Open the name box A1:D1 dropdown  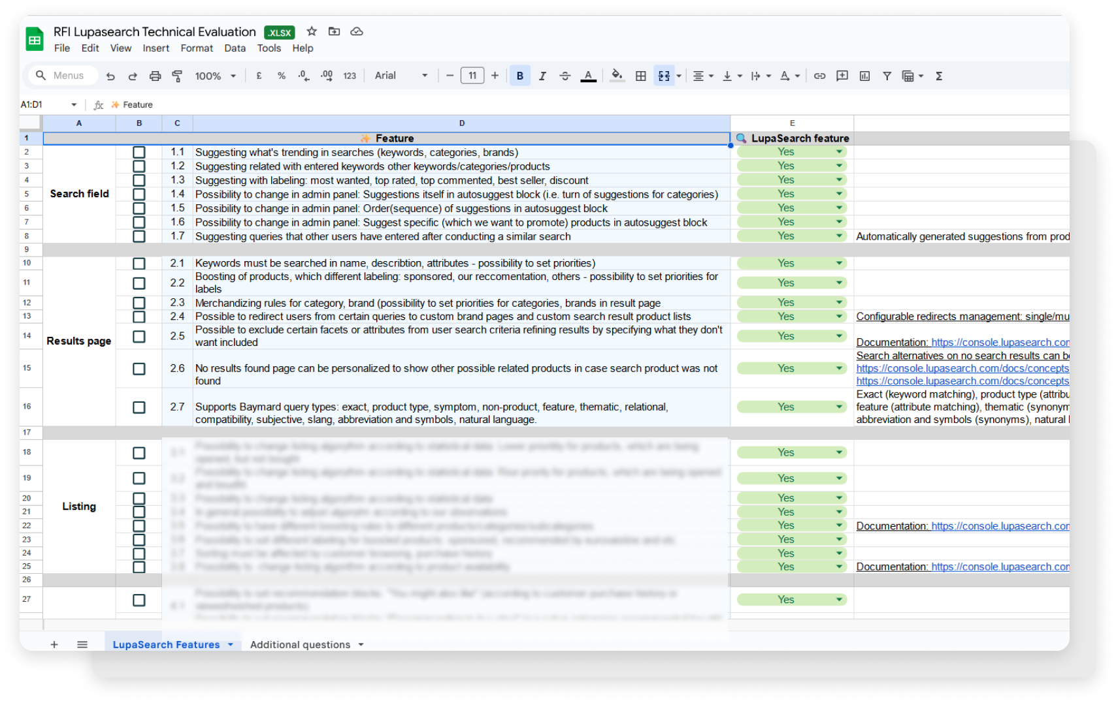(74, 104)
